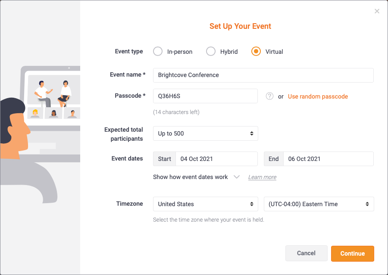
Task: Click the Continue button
Action: (x=352, y=253)
